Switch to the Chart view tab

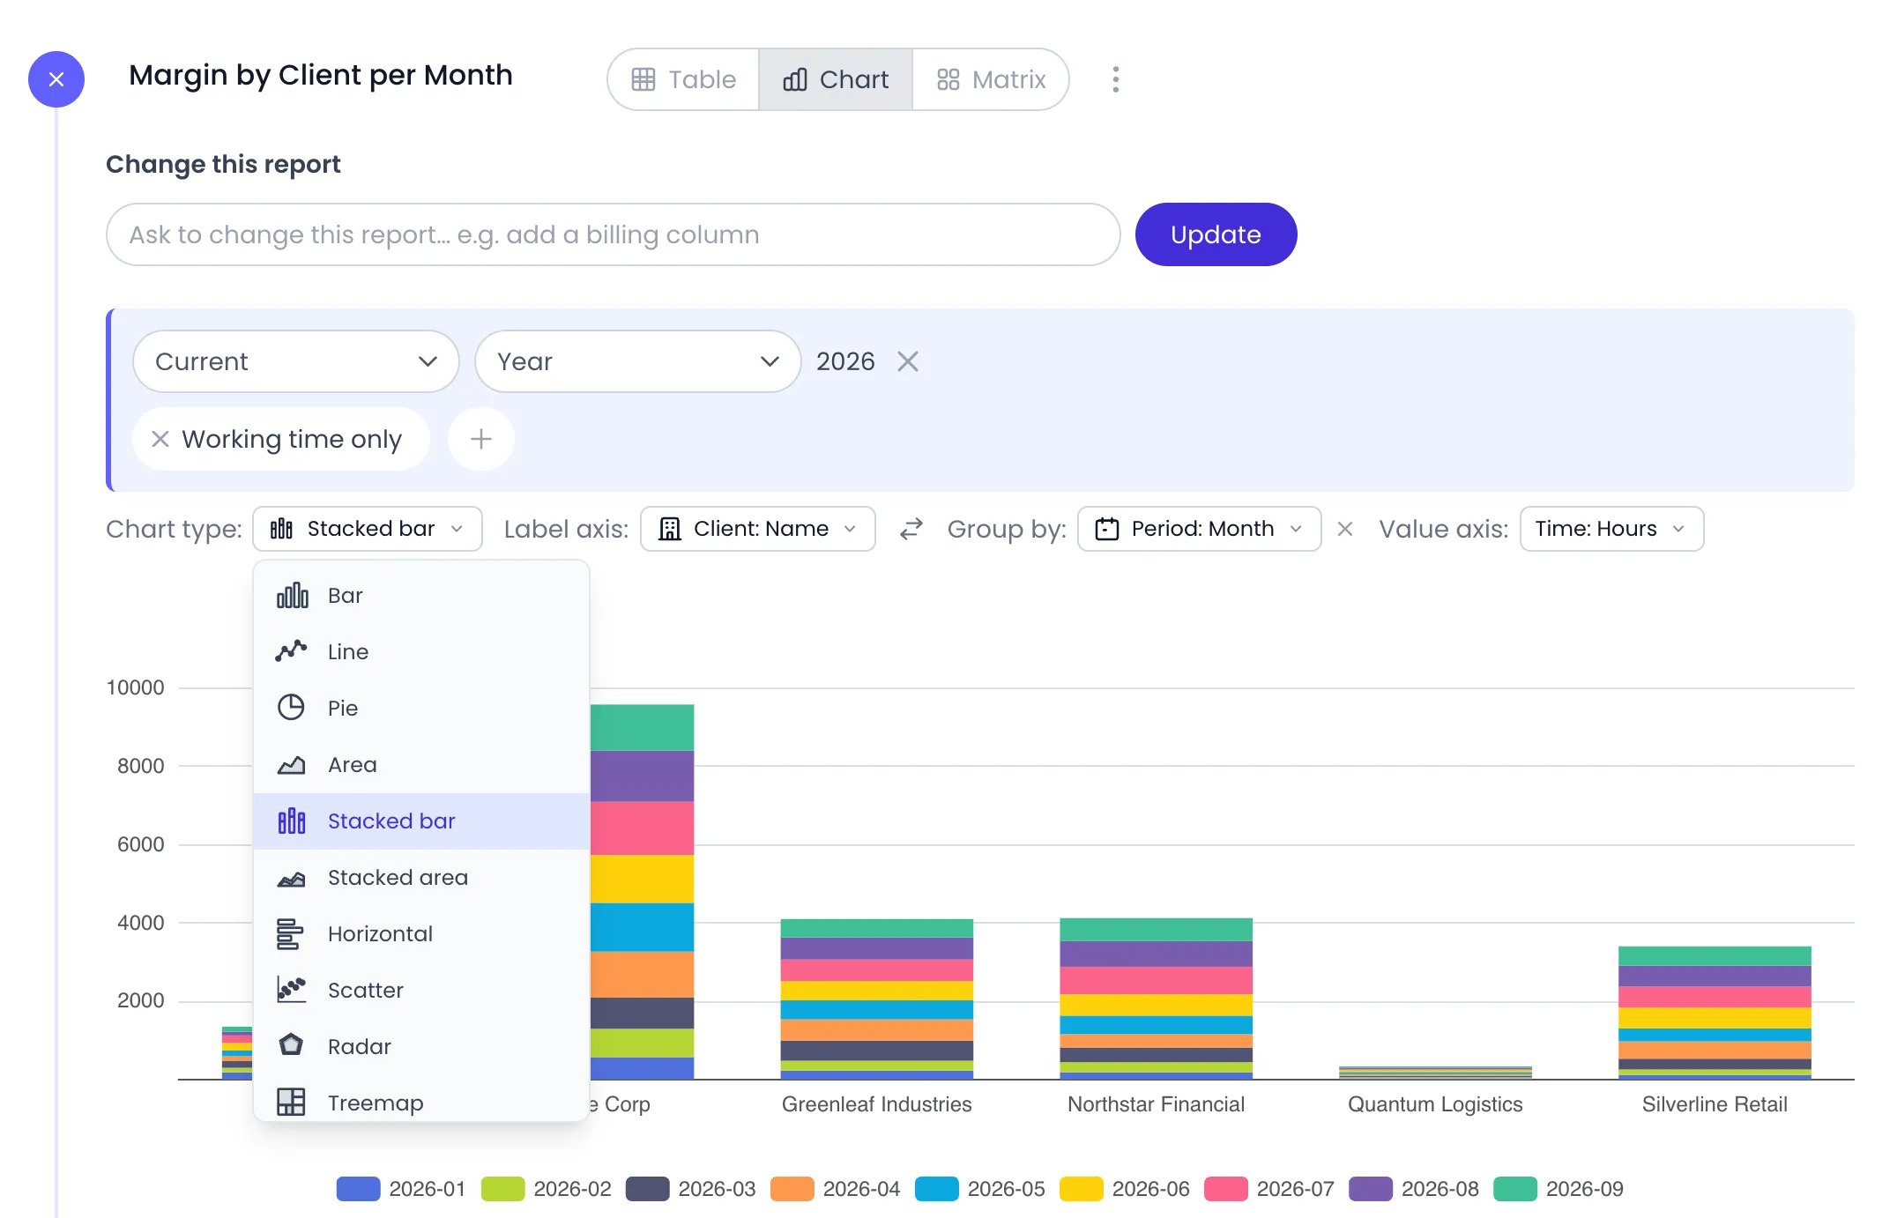[x=836, y=79]
